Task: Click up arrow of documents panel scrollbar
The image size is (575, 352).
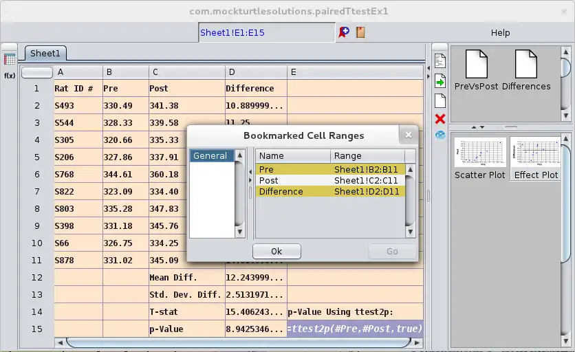Action: pos(565,52)
